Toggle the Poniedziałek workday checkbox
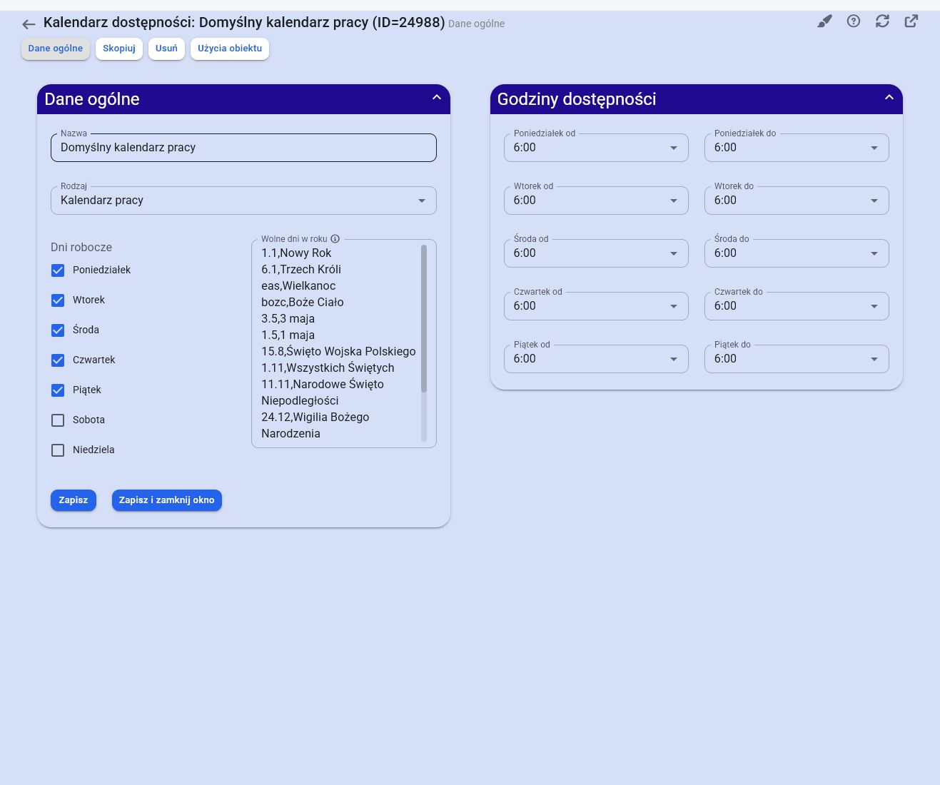Screen dimensions: 940x785 [x=58, y=270]
